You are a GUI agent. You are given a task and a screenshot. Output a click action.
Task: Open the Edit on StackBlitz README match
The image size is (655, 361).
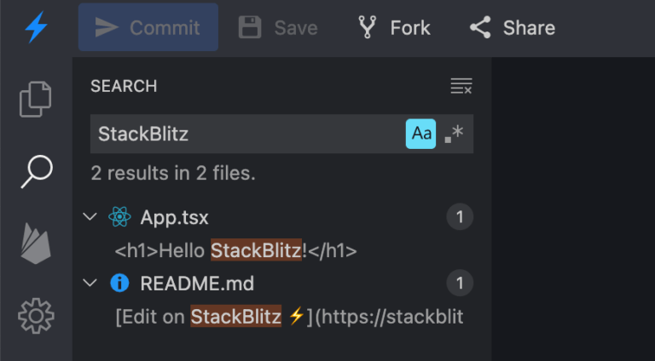point(289,317)
